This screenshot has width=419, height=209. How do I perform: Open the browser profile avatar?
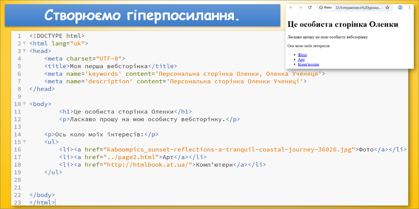400,7
